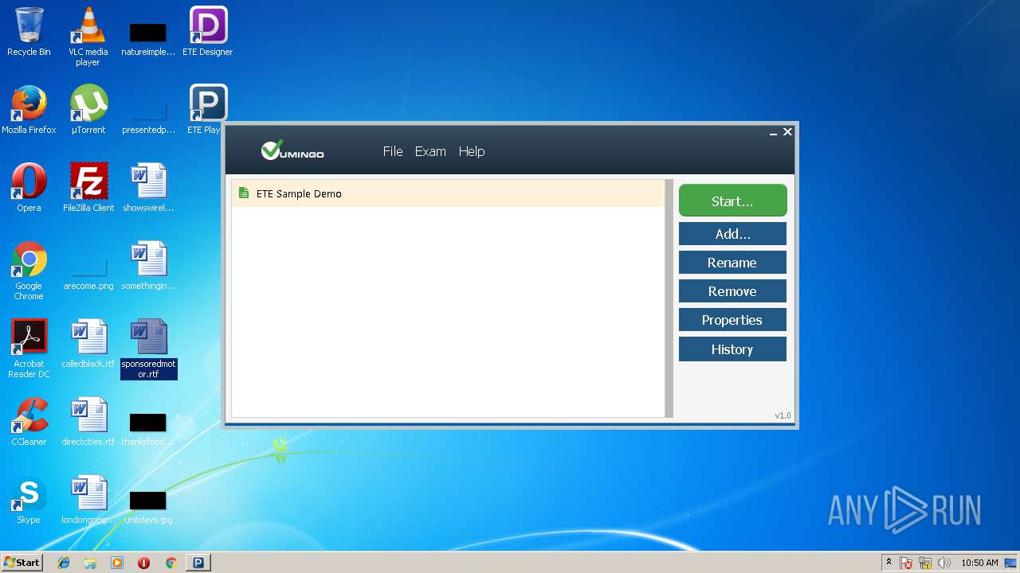The image size is (1020, 573).
Task: View exam History
Action: pos(732,349)
